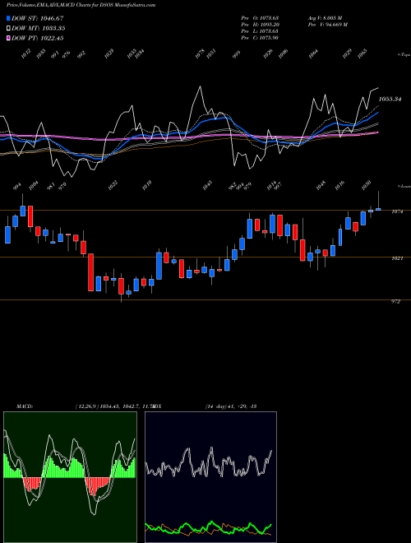Select the 'DOW ST: 1046.67' label
This screenshot has width=411, height=543.
[37, 18]
